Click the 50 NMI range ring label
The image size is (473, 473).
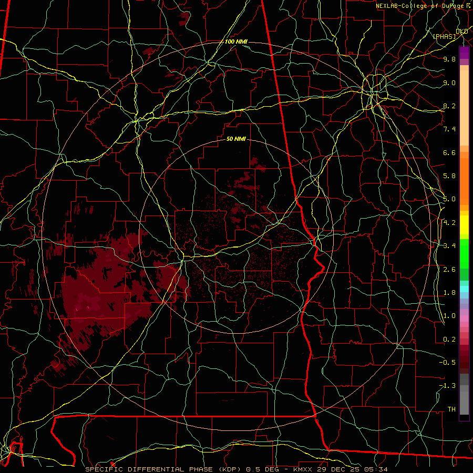click(x=236, y=139)
